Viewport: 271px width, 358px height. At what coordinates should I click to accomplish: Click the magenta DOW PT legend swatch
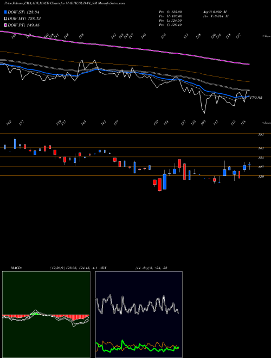coord(5,25)
